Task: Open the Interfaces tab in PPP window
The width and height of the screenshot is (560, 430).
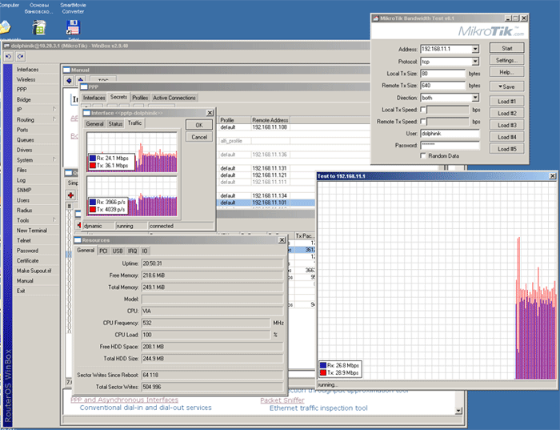Action: coord(94,98)
